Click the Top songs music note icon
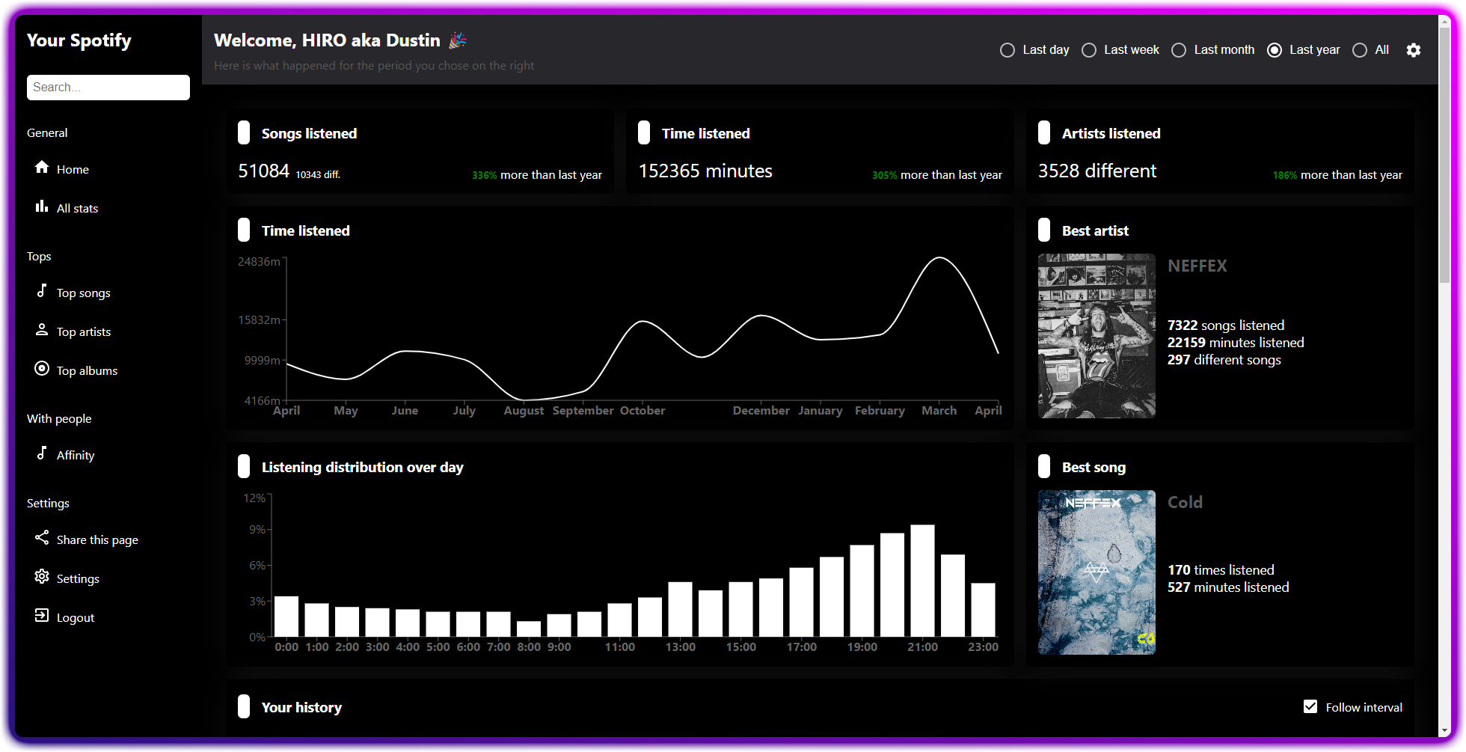The height and width of the screenshot is (752, 1466). tap(42, 290)
